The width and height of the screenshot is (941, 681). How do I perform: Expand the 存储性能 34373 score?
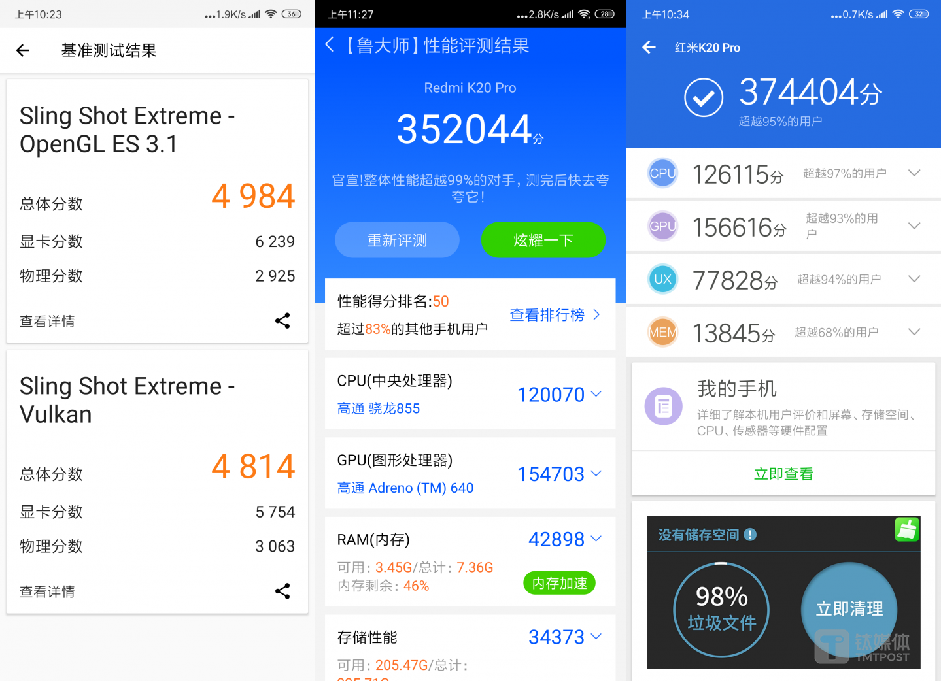[x=596, y=636]
